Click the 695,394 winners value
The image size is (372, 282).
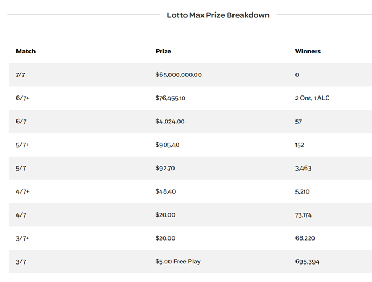(307, 262)
